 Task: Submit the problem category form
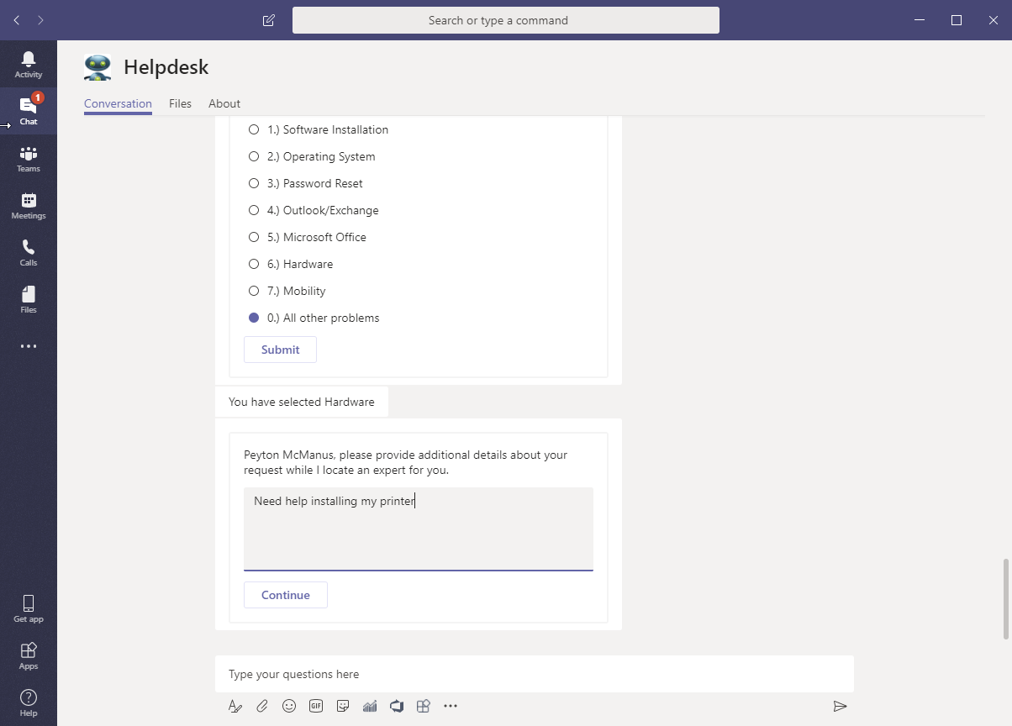(280, 350)
